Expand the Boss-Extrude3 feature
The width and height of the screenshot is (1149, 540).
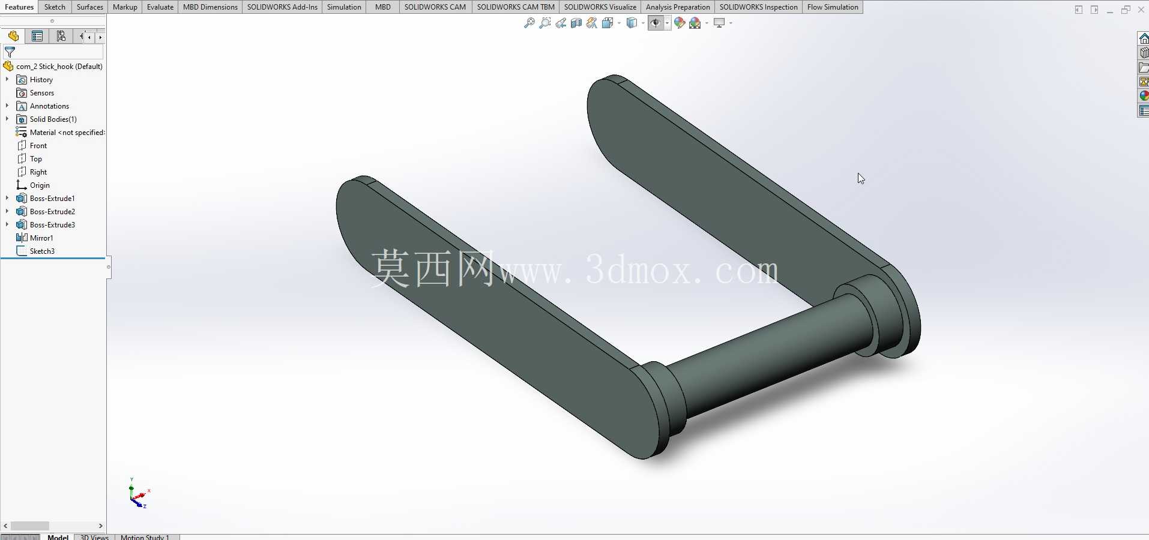[7, 224]
